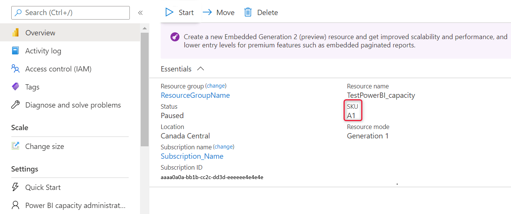Change the resource group

point(216,86)
